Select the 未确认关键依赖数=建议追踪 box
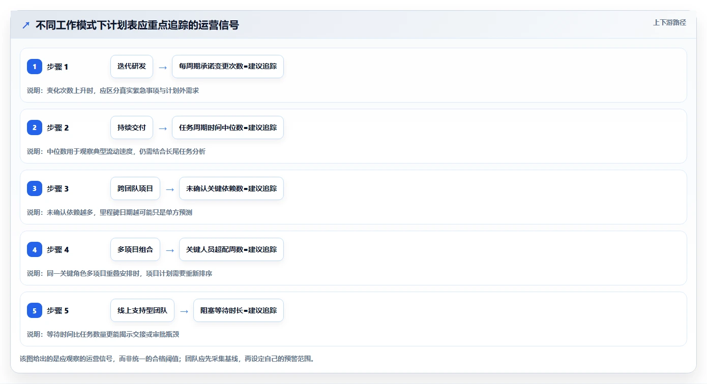The width and height of the screenshot is (707, 384). (231, 188)
